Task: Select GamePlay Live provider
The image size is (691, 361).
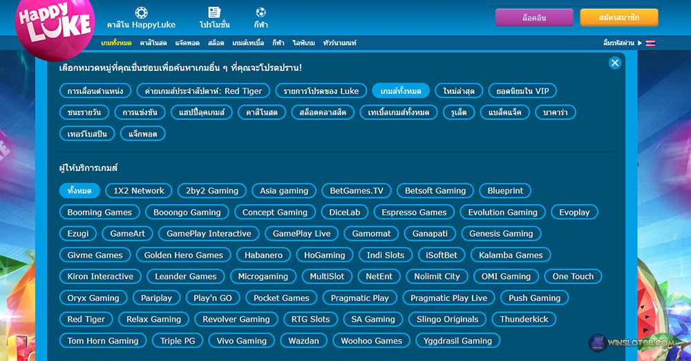Action: click(x=301, y=233)
